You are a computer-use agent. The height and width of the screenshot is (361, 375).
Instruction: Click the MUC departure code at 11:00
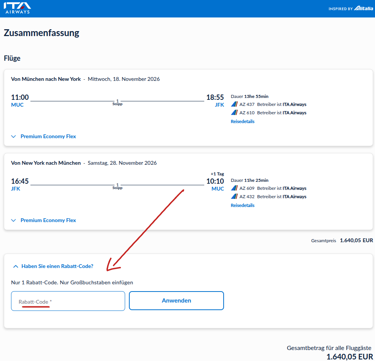(17, 105)
